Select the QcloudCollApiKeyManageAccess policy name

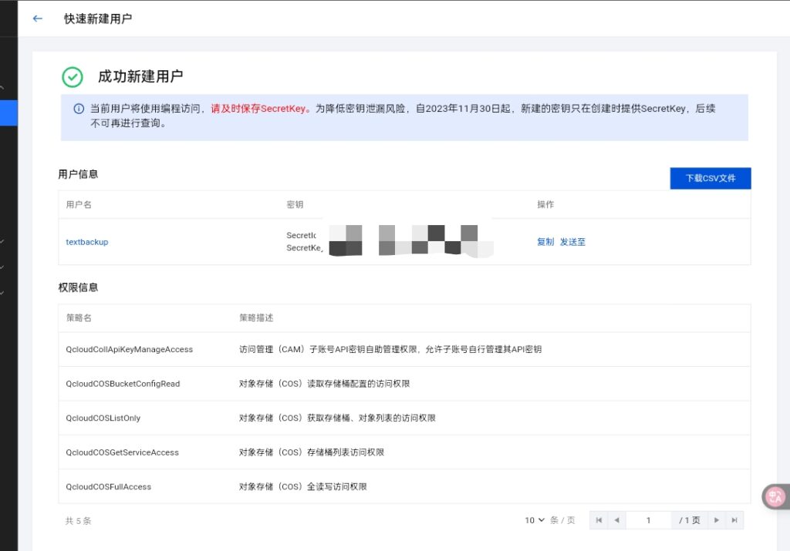[129, 349]
